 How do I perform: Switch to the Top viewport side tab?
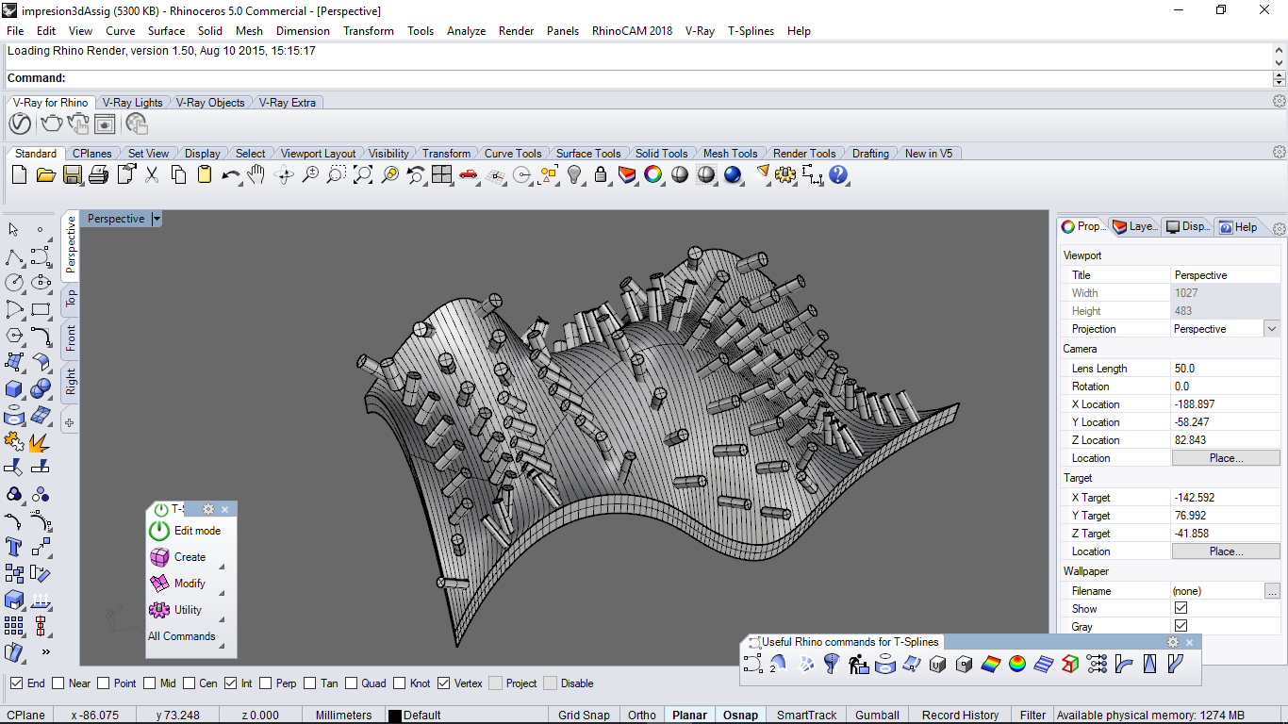click(71, 299)
